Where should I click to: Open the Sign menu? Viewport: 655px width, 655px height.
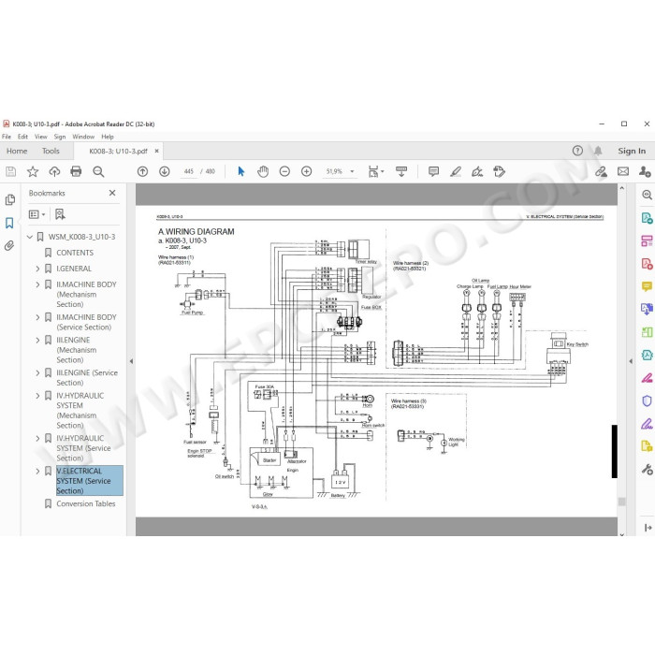[x=60, y=137]
